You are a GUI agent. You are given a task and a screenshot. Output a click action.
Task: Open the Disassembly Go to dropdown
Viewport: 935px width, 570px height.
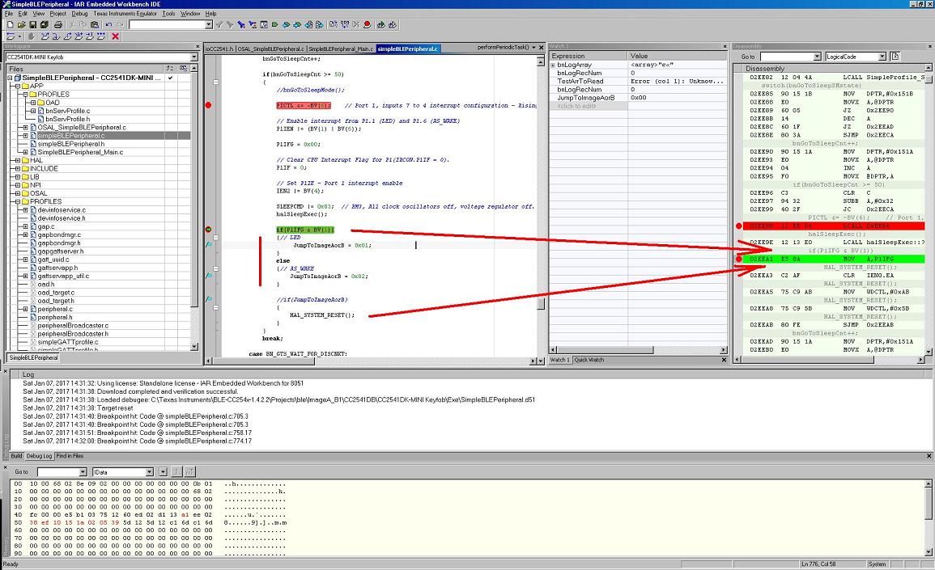[x=817, y=57]
